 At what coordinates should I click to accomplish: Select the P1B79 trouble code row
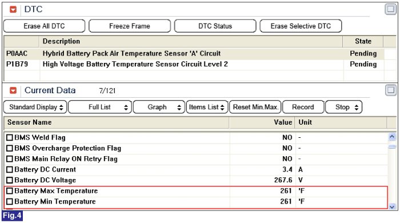(x=194, y=64)
